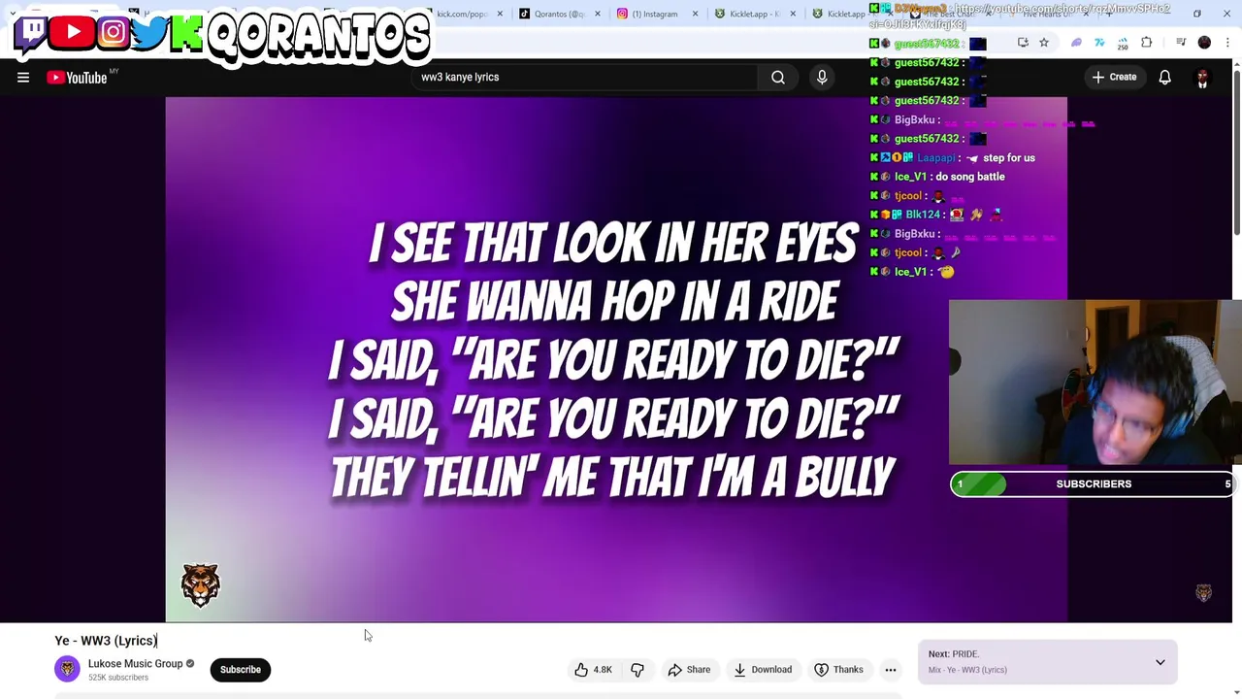Image resolution: width=1242 pixels, height=699 pixels.
Task: Close the kick.com tab
Action: [500, 14]
